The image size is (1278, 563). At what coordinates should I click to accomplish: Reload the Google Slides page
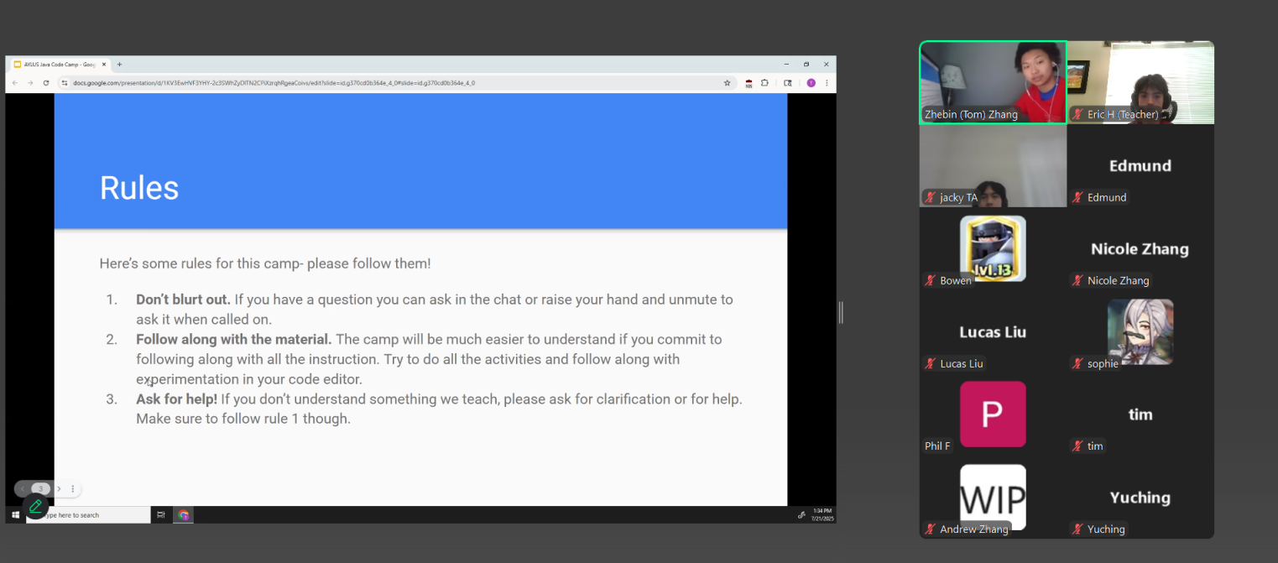click(46, 83)
